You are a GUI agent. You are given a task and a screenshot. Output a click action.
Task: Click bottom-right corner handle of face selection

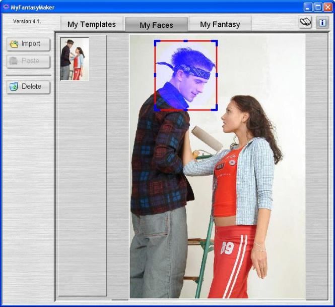pyautogui.click(x=215, y=109)
